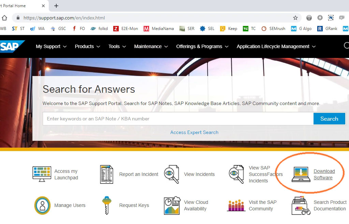
Task: Open the GRank bookmark
Action: tap(327, 29)
